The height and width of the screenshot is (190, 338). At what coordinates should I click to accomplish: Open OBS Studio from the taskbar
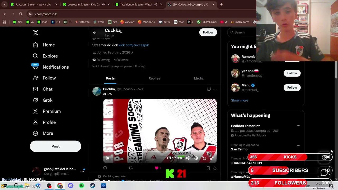coord(49,186)
